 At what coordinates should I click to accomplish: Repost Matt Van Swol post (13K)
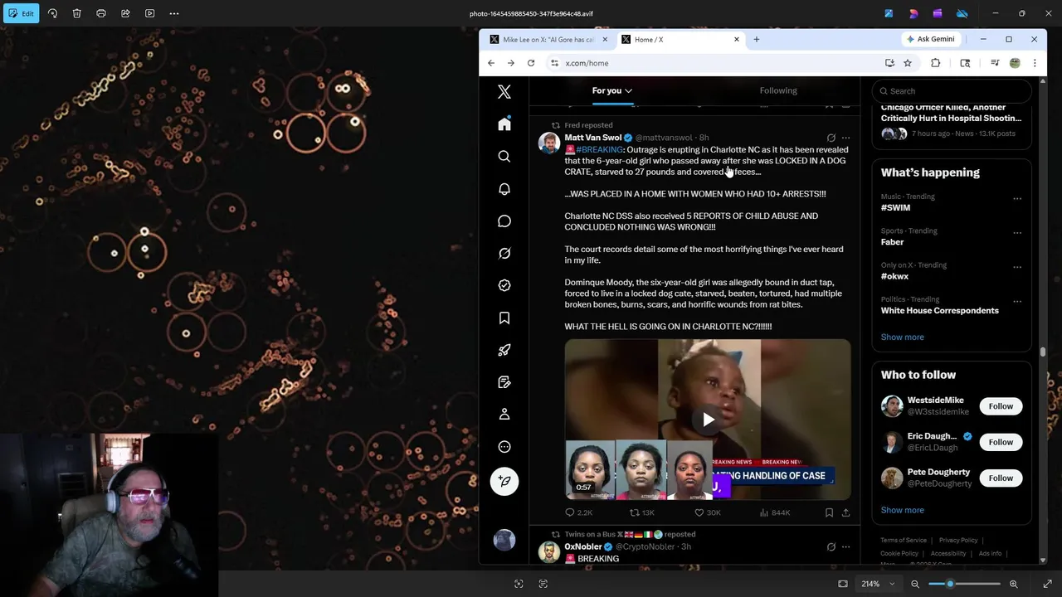point(641,512)
